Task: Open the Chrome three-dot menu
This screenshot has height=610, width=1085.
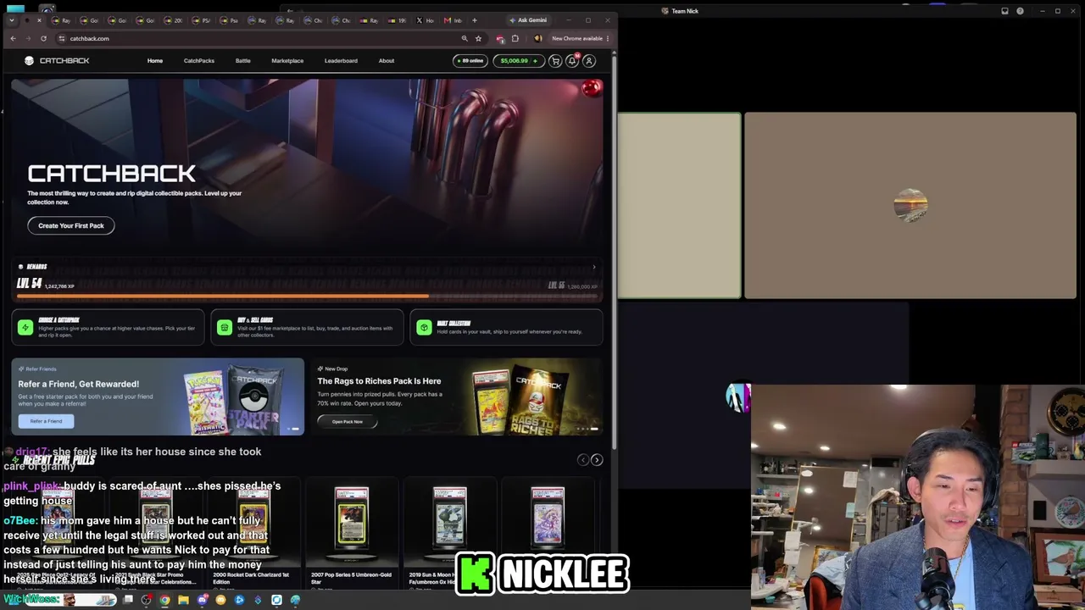Action: [608, 38]
